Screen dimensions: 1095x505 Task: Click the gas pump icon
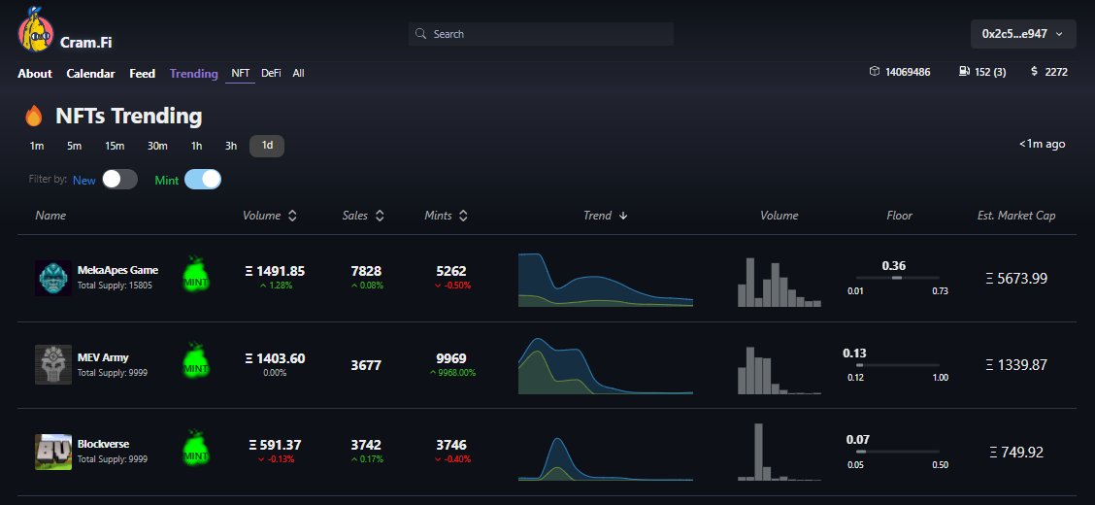coord(964,71)
